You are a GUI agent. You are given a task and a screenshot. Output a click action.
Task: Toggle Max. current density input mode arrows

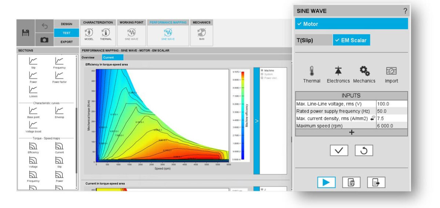(x=373, y=118)
